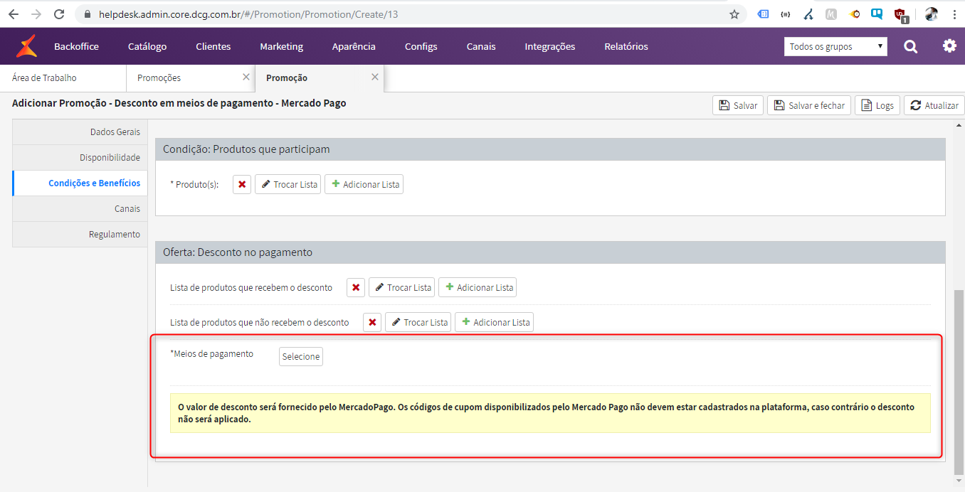The width and height of the screenshot is (965, 492).
Task: Open the Todos os grupos dropdown
Action: pyautogui.click(x=835, y=46)
